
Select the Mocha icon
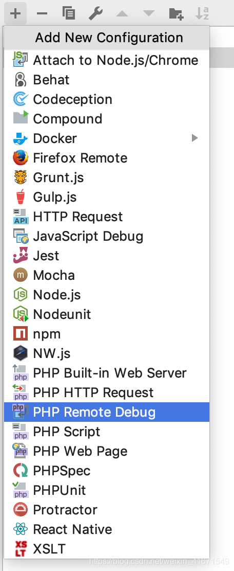[21, 275]
